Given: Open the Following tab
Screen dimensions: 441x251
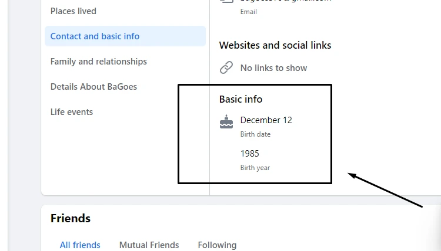Looking at the screenshot, I should (217, 245).
